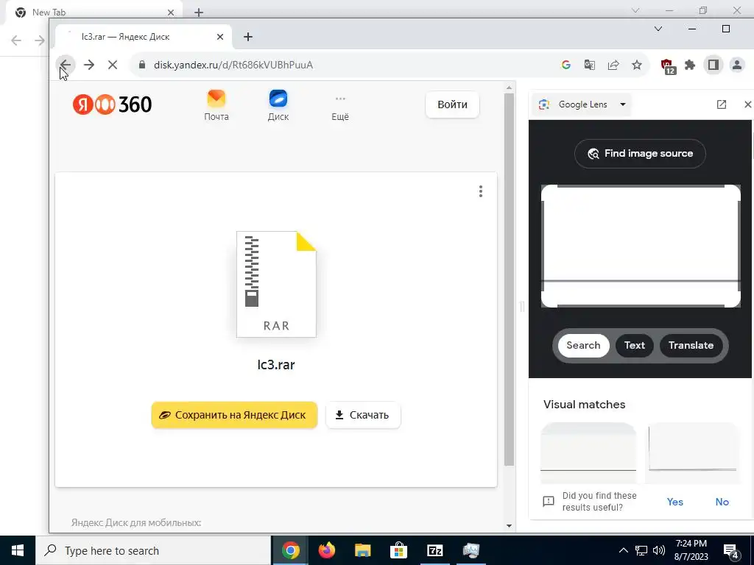Open a new browser tab
The height and width of the screenshot is (565, 754).
(248, 37)
